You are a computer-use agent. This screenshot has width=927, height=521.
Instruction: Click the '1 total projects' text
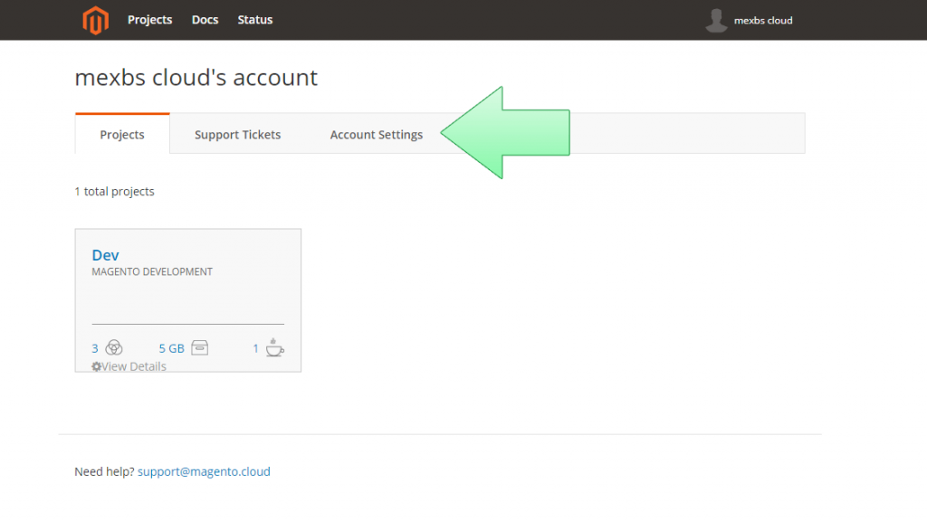pyautogui.click(x=114, y=192)
